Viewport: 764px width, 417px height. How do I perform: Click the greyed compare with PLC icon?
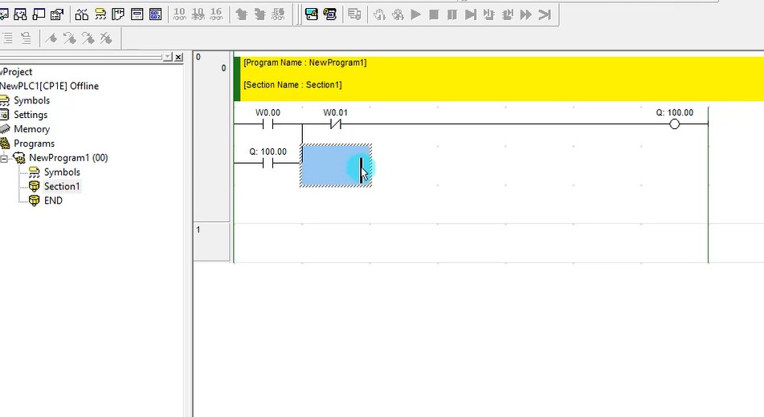tap(278, 14)
